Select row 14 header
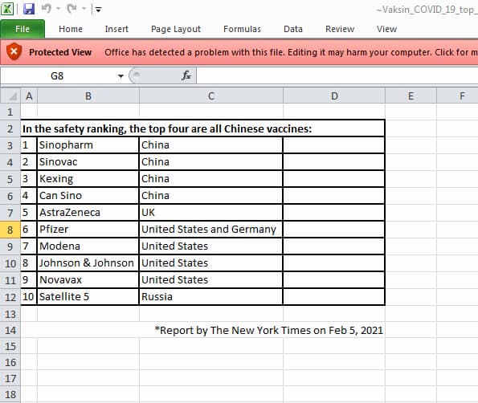 point(10,330)
